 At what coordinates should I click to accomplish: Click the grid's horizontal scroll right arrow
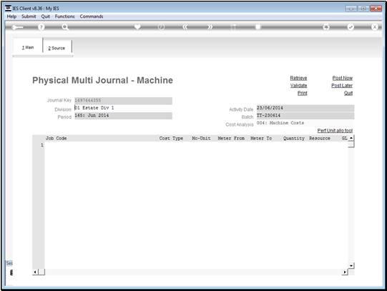[x=345, y=272]
